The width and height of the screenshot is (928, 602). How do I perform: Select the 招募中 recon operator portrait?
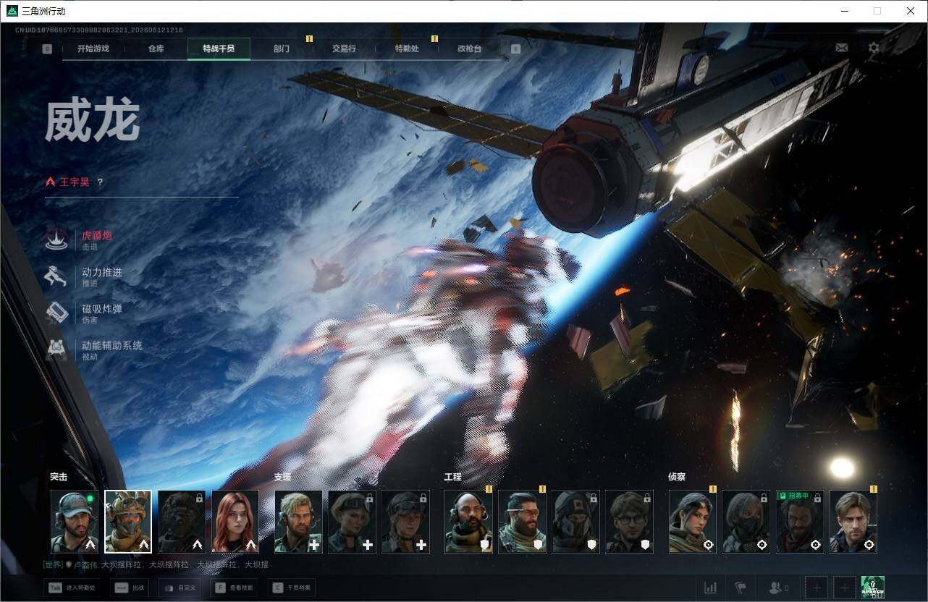click(x=800, y=522)
